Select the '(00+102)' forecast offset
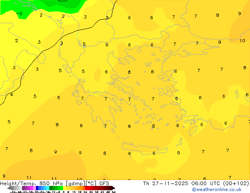The width and height of the screenshot is (250, 193). 236,184
